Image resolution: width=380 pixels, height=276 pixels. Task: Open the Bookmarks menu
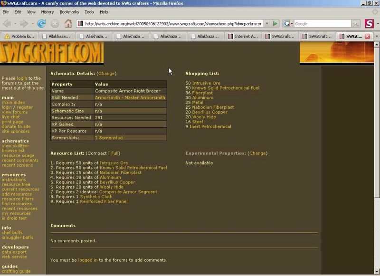click(69, 12)
